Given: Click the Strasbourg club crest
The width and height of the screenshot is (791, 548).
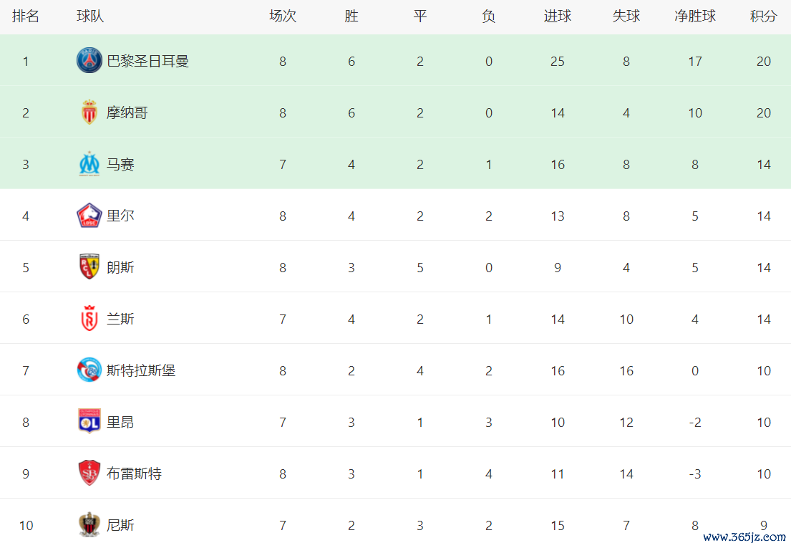Looking at the screenshot, I should (89, 370).
